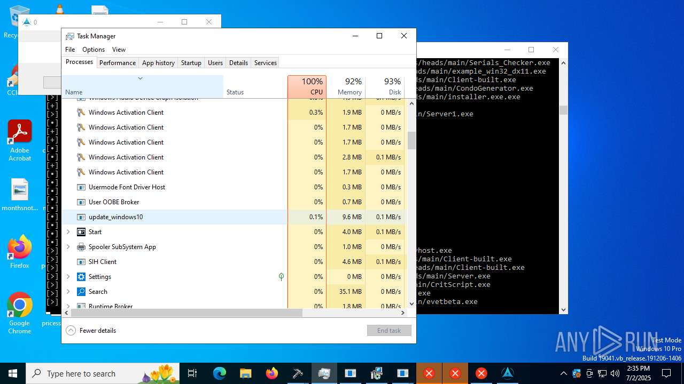Expand the Search process group
684x384 pixels.
point(68,292)
